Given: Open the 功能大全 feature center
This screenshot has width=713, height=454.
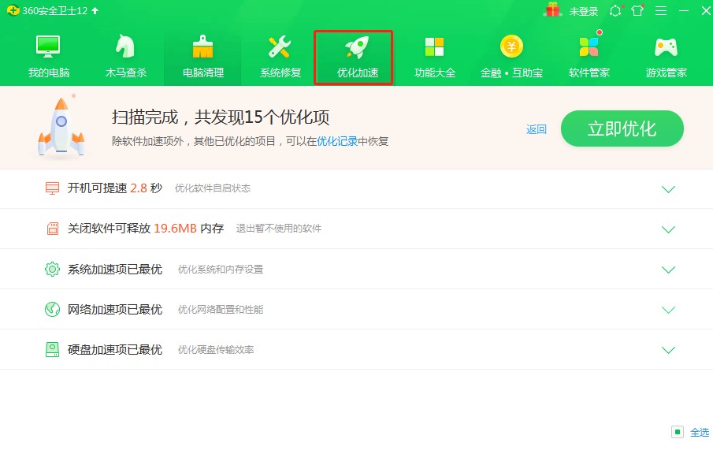Looking at the screenshot, I should point(434,55).
